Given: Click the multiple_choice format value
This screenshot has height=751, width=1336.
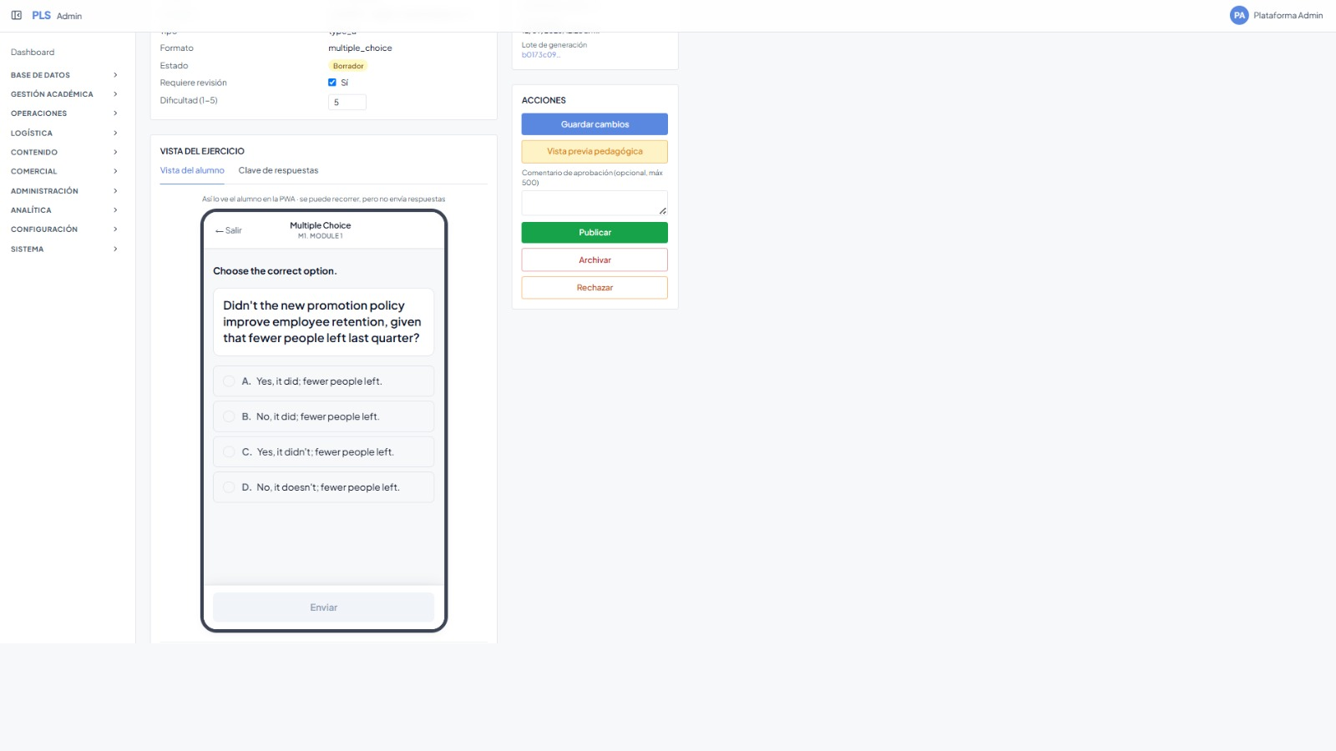Looking at the screenshot, I should [360, 48].
